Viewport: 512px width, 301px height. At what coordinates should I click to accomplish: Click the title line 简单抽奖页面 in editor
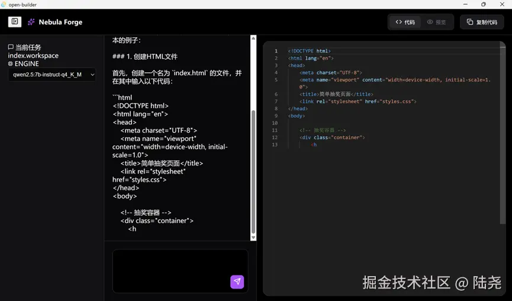click(x=336, y=94)
